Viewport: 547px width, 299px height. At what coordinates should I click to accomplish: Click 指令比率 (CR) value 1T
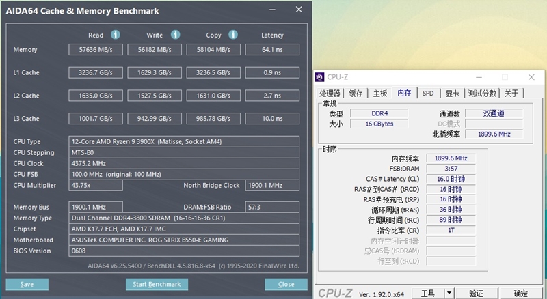click(451, 230)
